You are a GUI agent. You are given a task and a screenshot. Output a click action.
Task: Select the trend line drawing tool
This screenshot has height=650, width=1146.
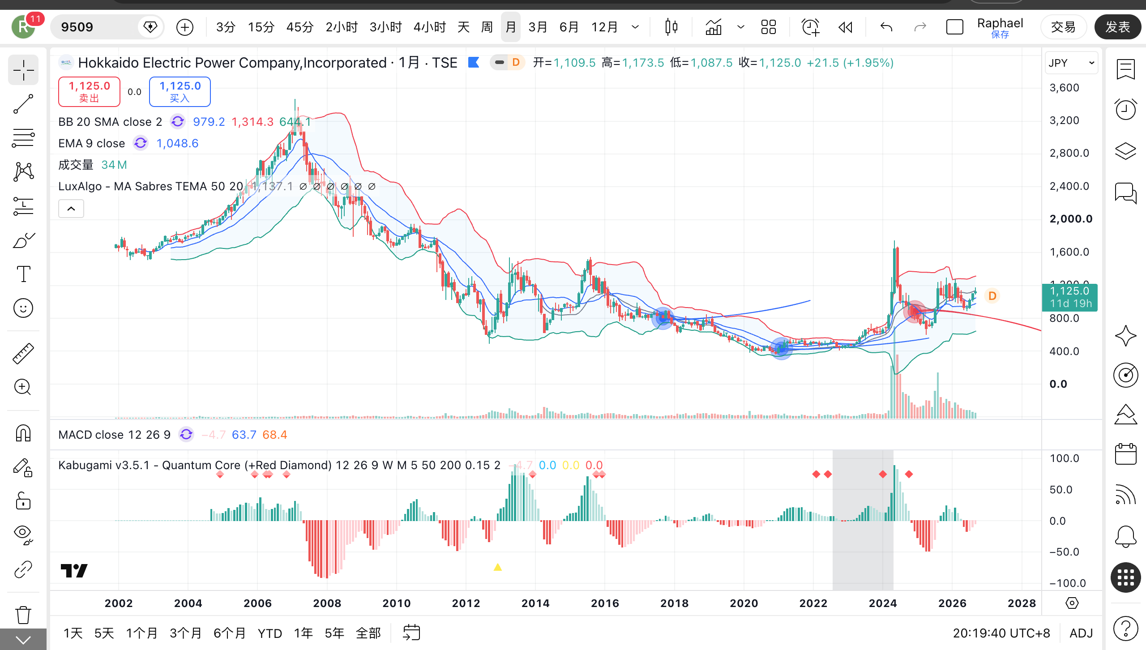tap(23, 104)
